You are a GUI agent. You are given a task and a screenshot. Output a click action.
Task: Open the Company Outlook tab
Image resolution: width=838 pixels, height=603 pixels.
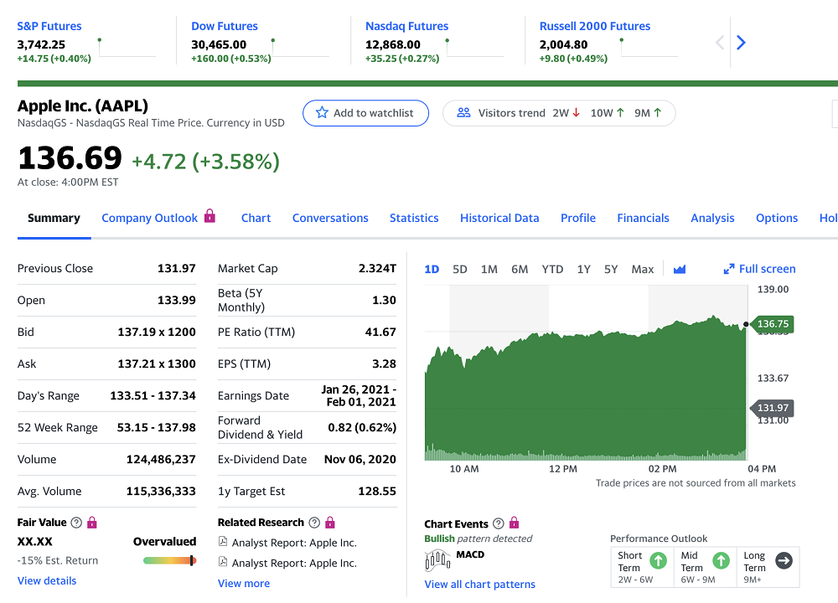150,218
